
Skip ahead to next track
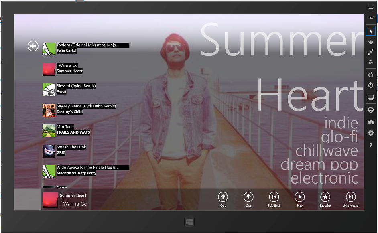coord(351,197)
